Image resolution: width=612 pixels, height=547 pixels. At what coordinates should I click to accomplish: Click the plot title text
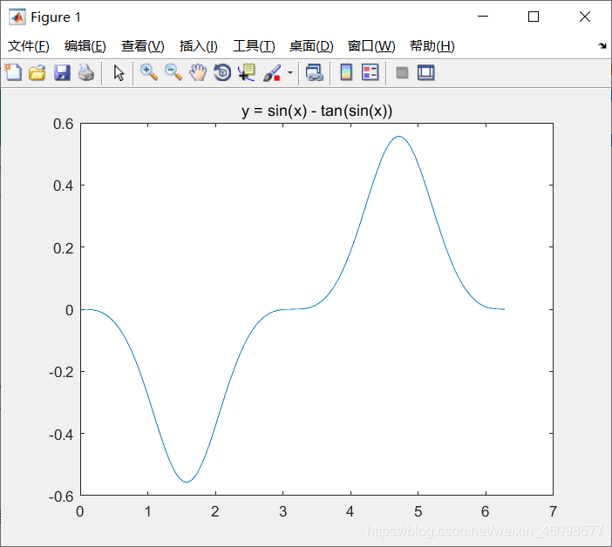tap(317, 111)
